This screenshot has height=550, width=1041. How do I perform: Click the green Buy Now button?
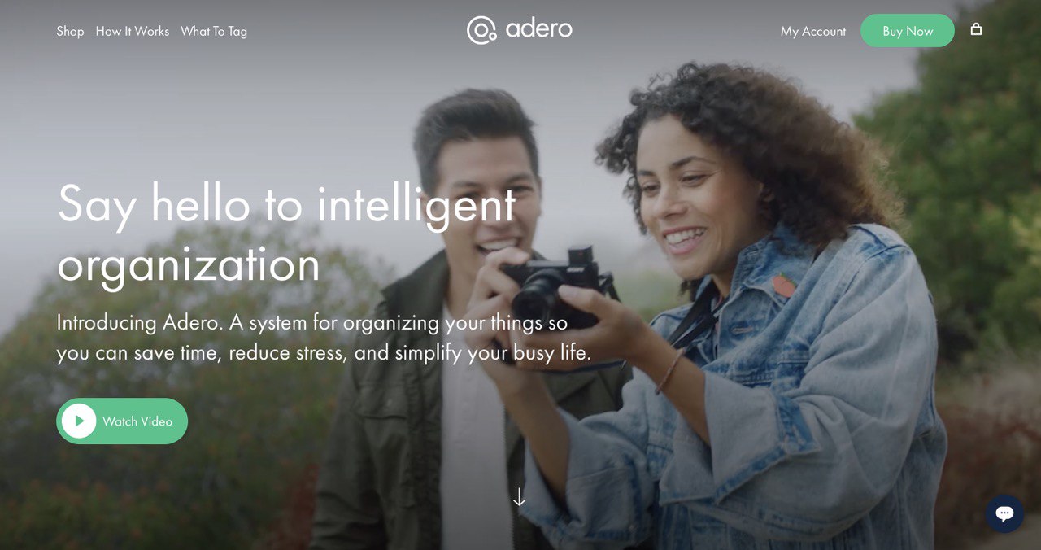[x=908, y=31]
